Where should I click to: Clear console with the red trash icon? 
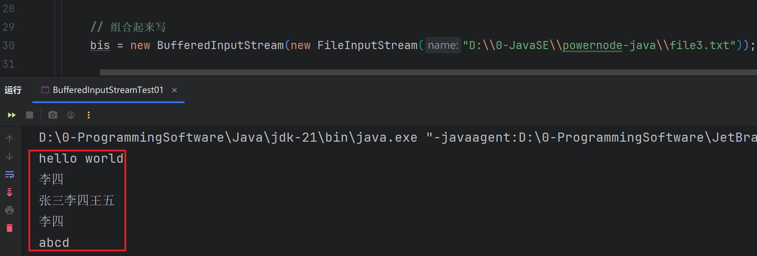click(9, 228)
